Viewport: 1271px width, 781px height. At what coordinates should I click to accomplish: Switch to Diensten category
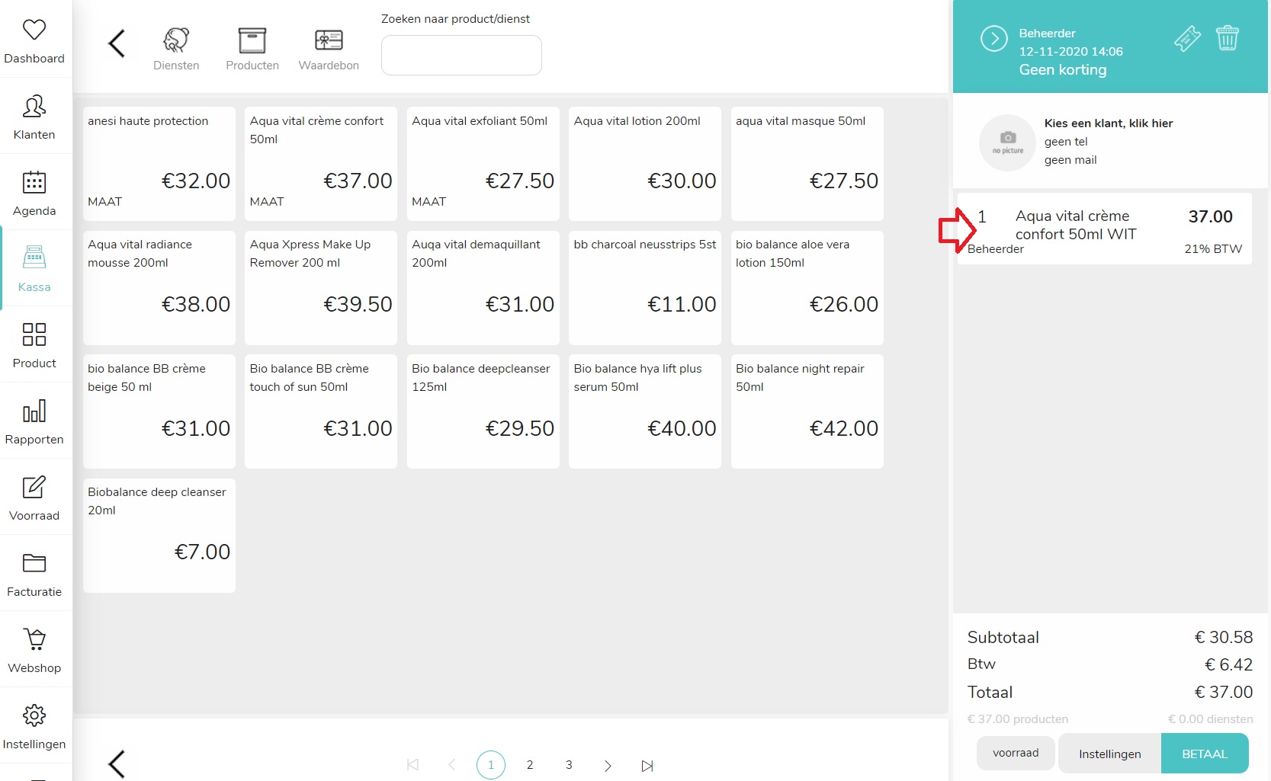176,49
